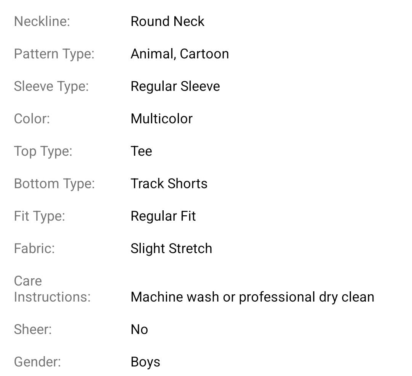Viewport: 412px width, 376px height.
Task: Click the Sheer label
Action: click(33, 329)
